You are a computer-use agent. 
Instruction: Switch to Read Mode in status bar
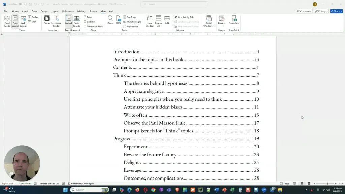pyautogui.click(x=294, y=183)
